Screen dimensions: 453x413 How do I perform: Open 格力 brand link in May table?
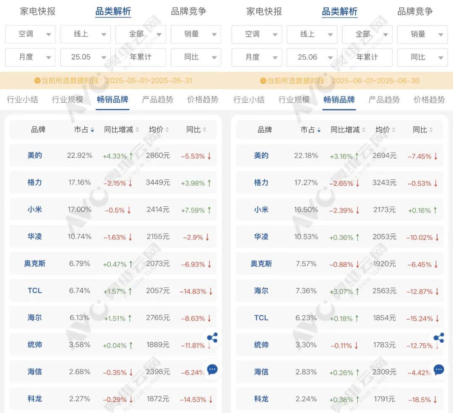pos(35,182)
